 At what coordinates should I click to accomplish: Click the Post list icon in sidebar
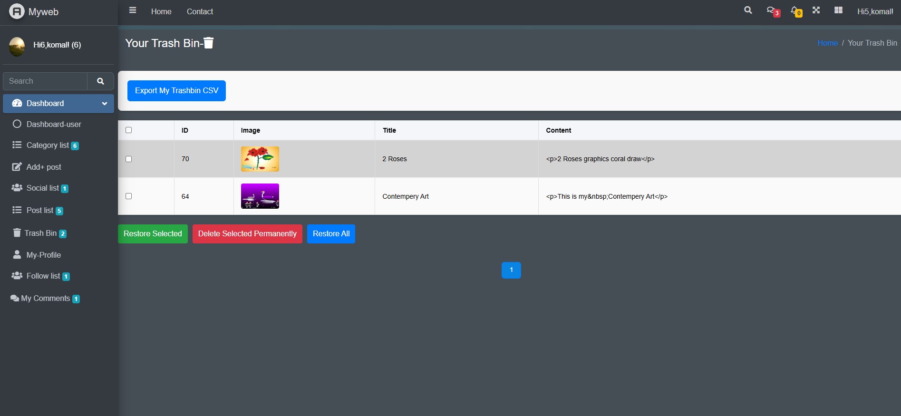click(x=17, y=210)
